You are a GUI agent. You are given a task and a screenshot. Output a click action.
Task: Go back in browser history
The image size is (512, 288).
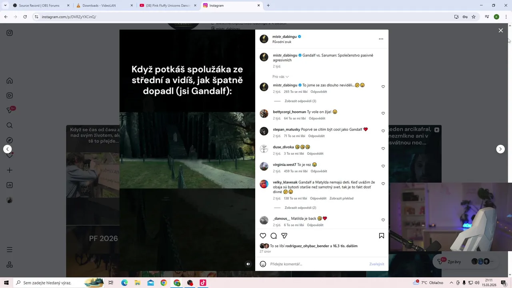[x=6, y=17]
